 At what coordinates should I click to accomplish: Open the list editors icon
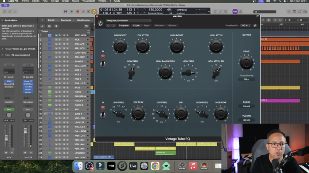pyautogui.click(x=289, y=12)
